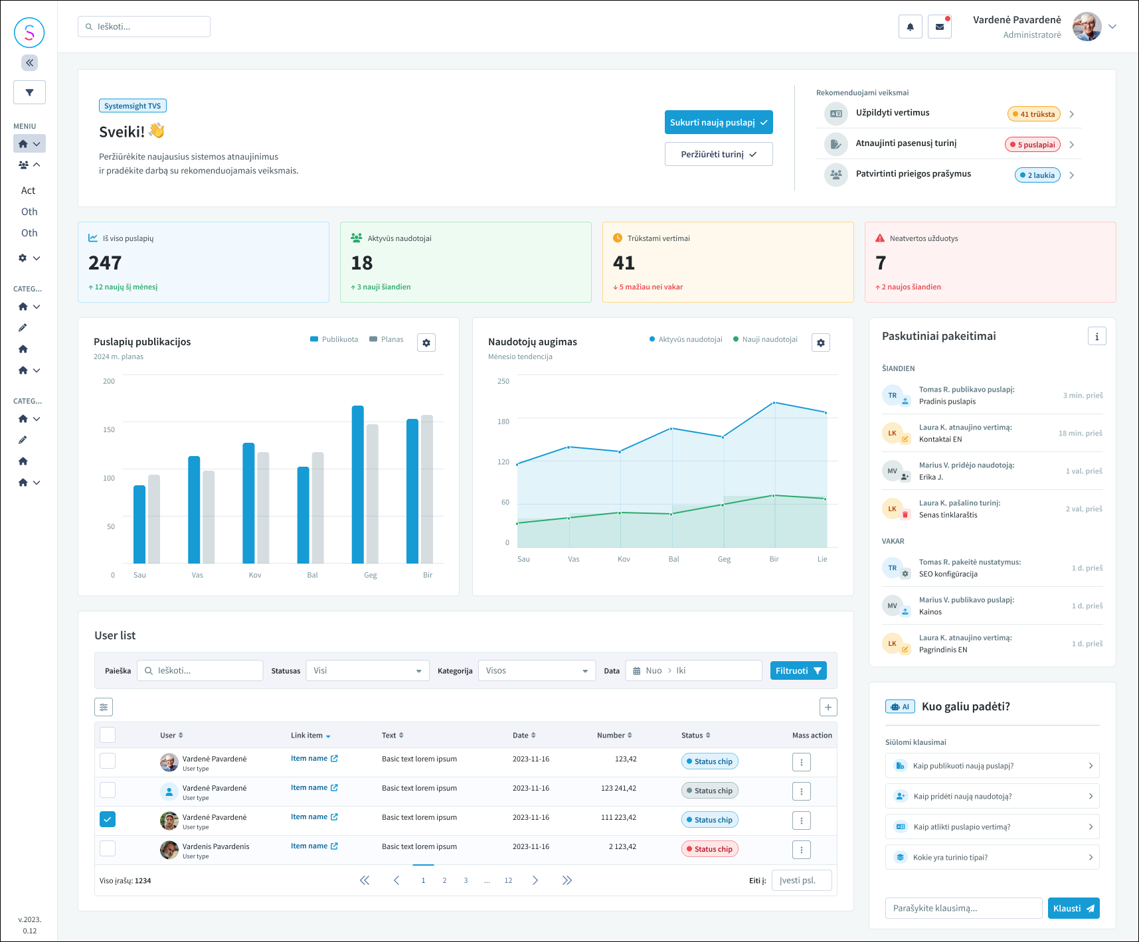Image resolution: width=1139 pixels, height=942 pixels.
Task: Click the sidebar filter funnel button
Action: [x=29, y=92]
